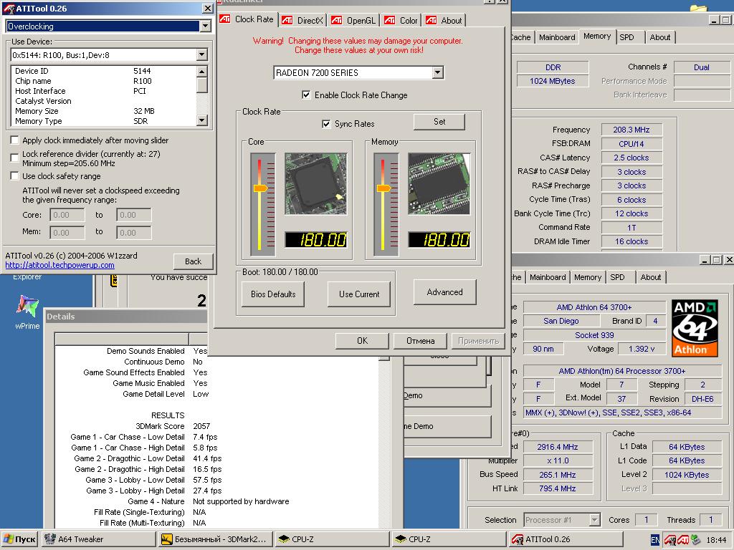Image resolution: width=734 pixels, height=550 pixels.
Task: Click the Core Speed 2916.4 MHz value
Action: pyautogui.click(x=558, y=447)
